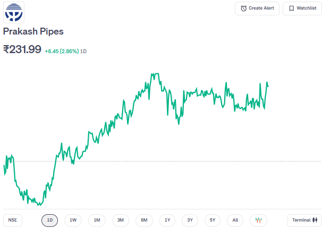Click the Prakash Pipes heading

33,31
